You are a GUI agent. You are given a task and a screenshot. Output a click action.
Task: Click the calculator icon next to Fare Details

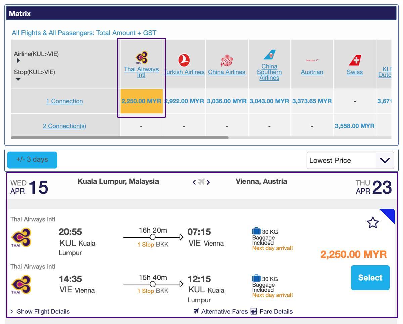pyautogui.click(x=254, y=312)
